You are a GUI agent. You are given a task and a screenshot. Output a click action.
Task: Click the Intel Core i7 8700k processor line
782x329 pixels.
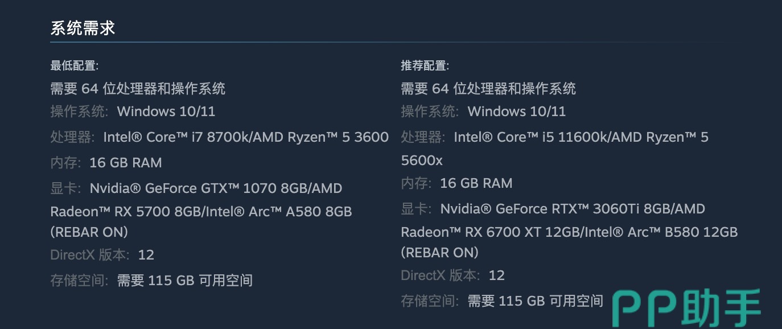(246, 137)
